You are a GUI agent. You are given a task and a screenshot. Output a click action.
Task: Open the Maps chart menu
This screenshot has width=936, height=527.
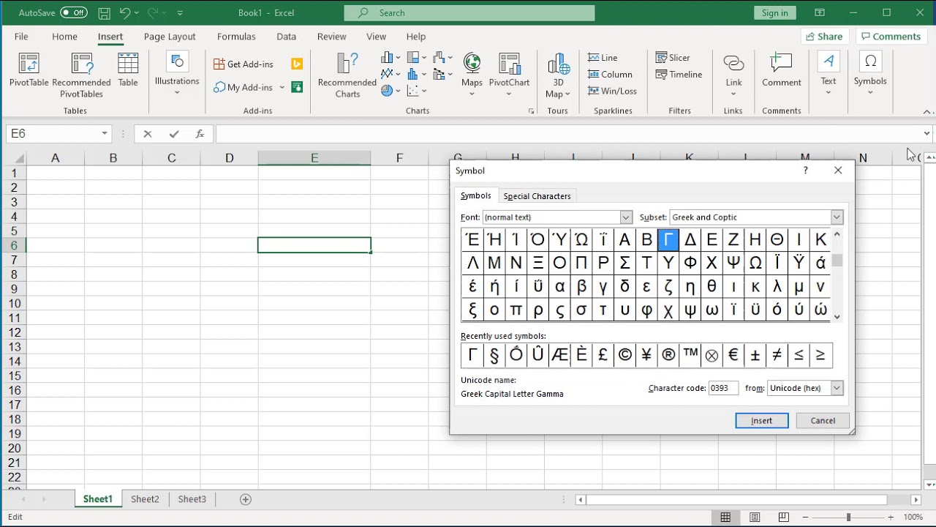(x=472, y=75)
